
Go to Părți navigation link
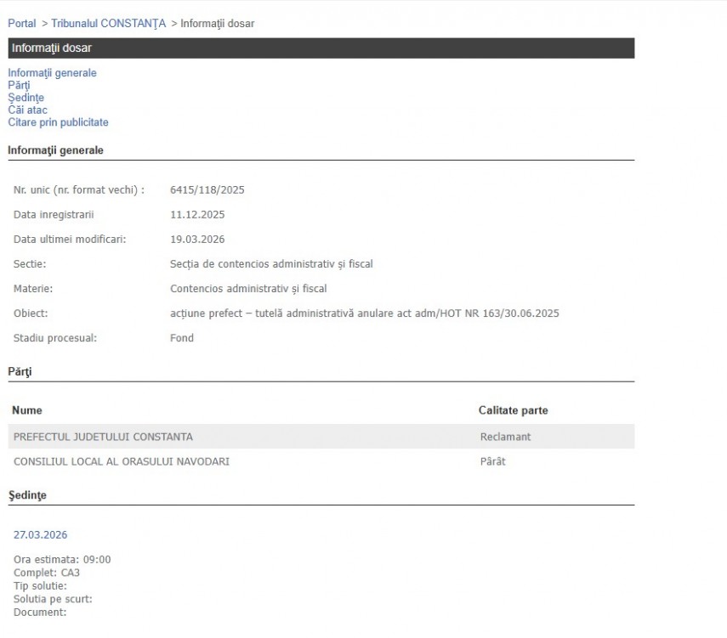pos(19,85)
